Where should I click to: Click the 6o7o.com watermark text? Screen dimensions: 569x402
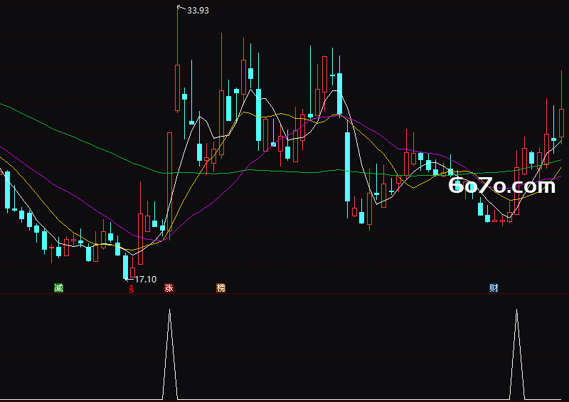[502, 185]
